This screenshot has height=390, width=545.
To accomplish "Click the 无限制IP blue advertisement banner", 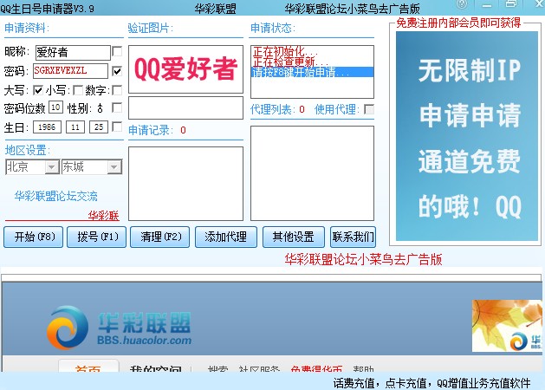I will (x=467, y=136).
